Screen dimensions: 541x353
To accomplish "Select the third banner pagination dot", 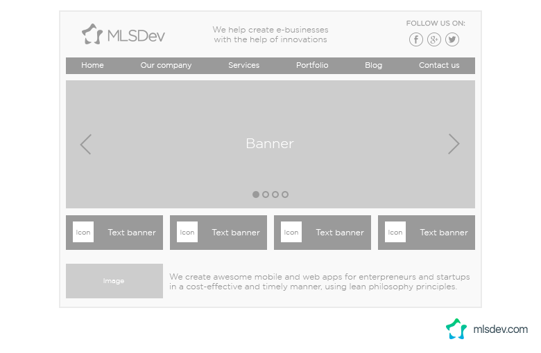I will tap(275, 194).
